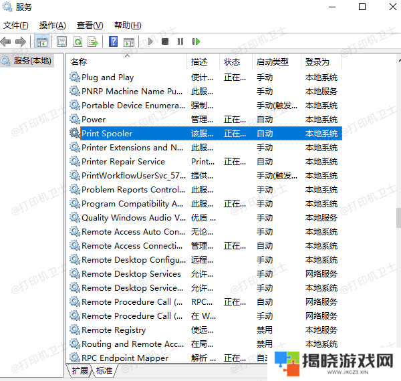Viewport: 401px width, 381px height.
Task: Click 自动 startup type of Print Spooler
Action: point(265,134)
